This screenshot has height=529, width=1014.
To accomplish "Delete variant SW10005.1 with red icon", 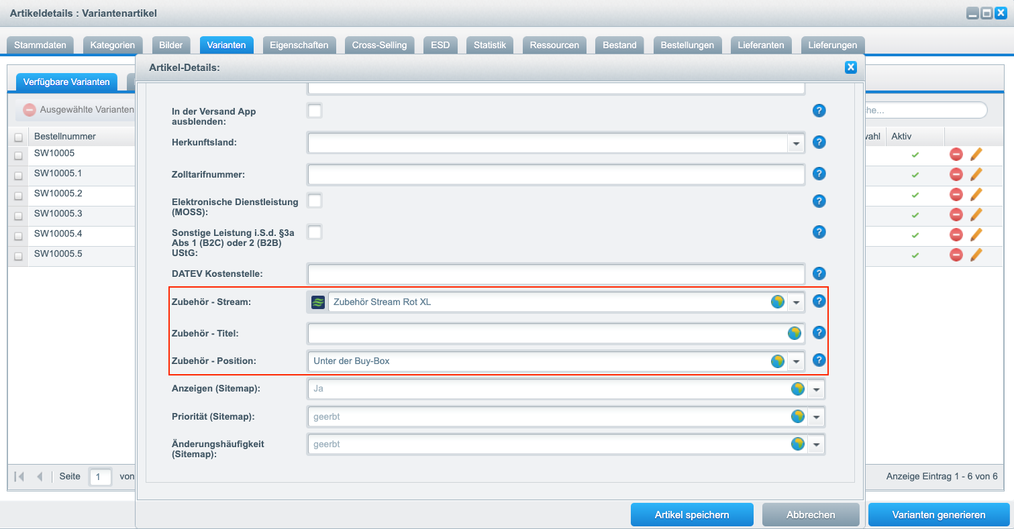I will (x=956, y=174).
